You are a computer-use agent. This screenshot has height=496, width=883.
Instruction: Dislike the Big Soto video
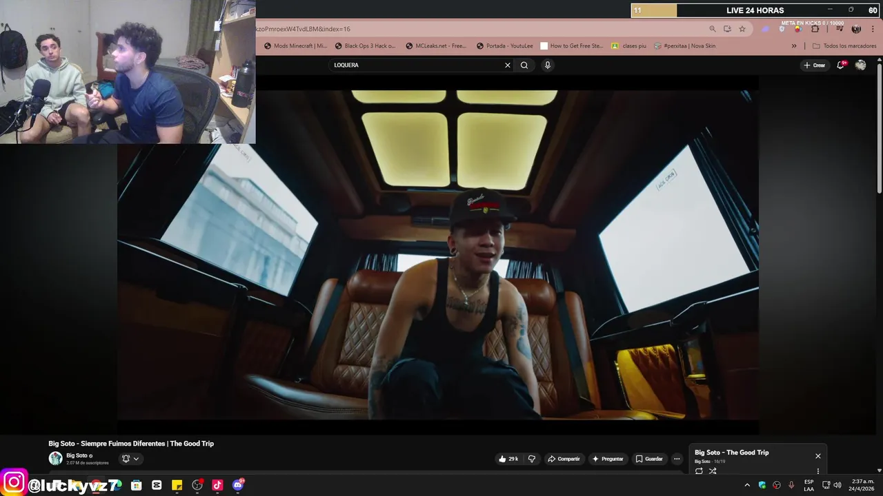531,459
